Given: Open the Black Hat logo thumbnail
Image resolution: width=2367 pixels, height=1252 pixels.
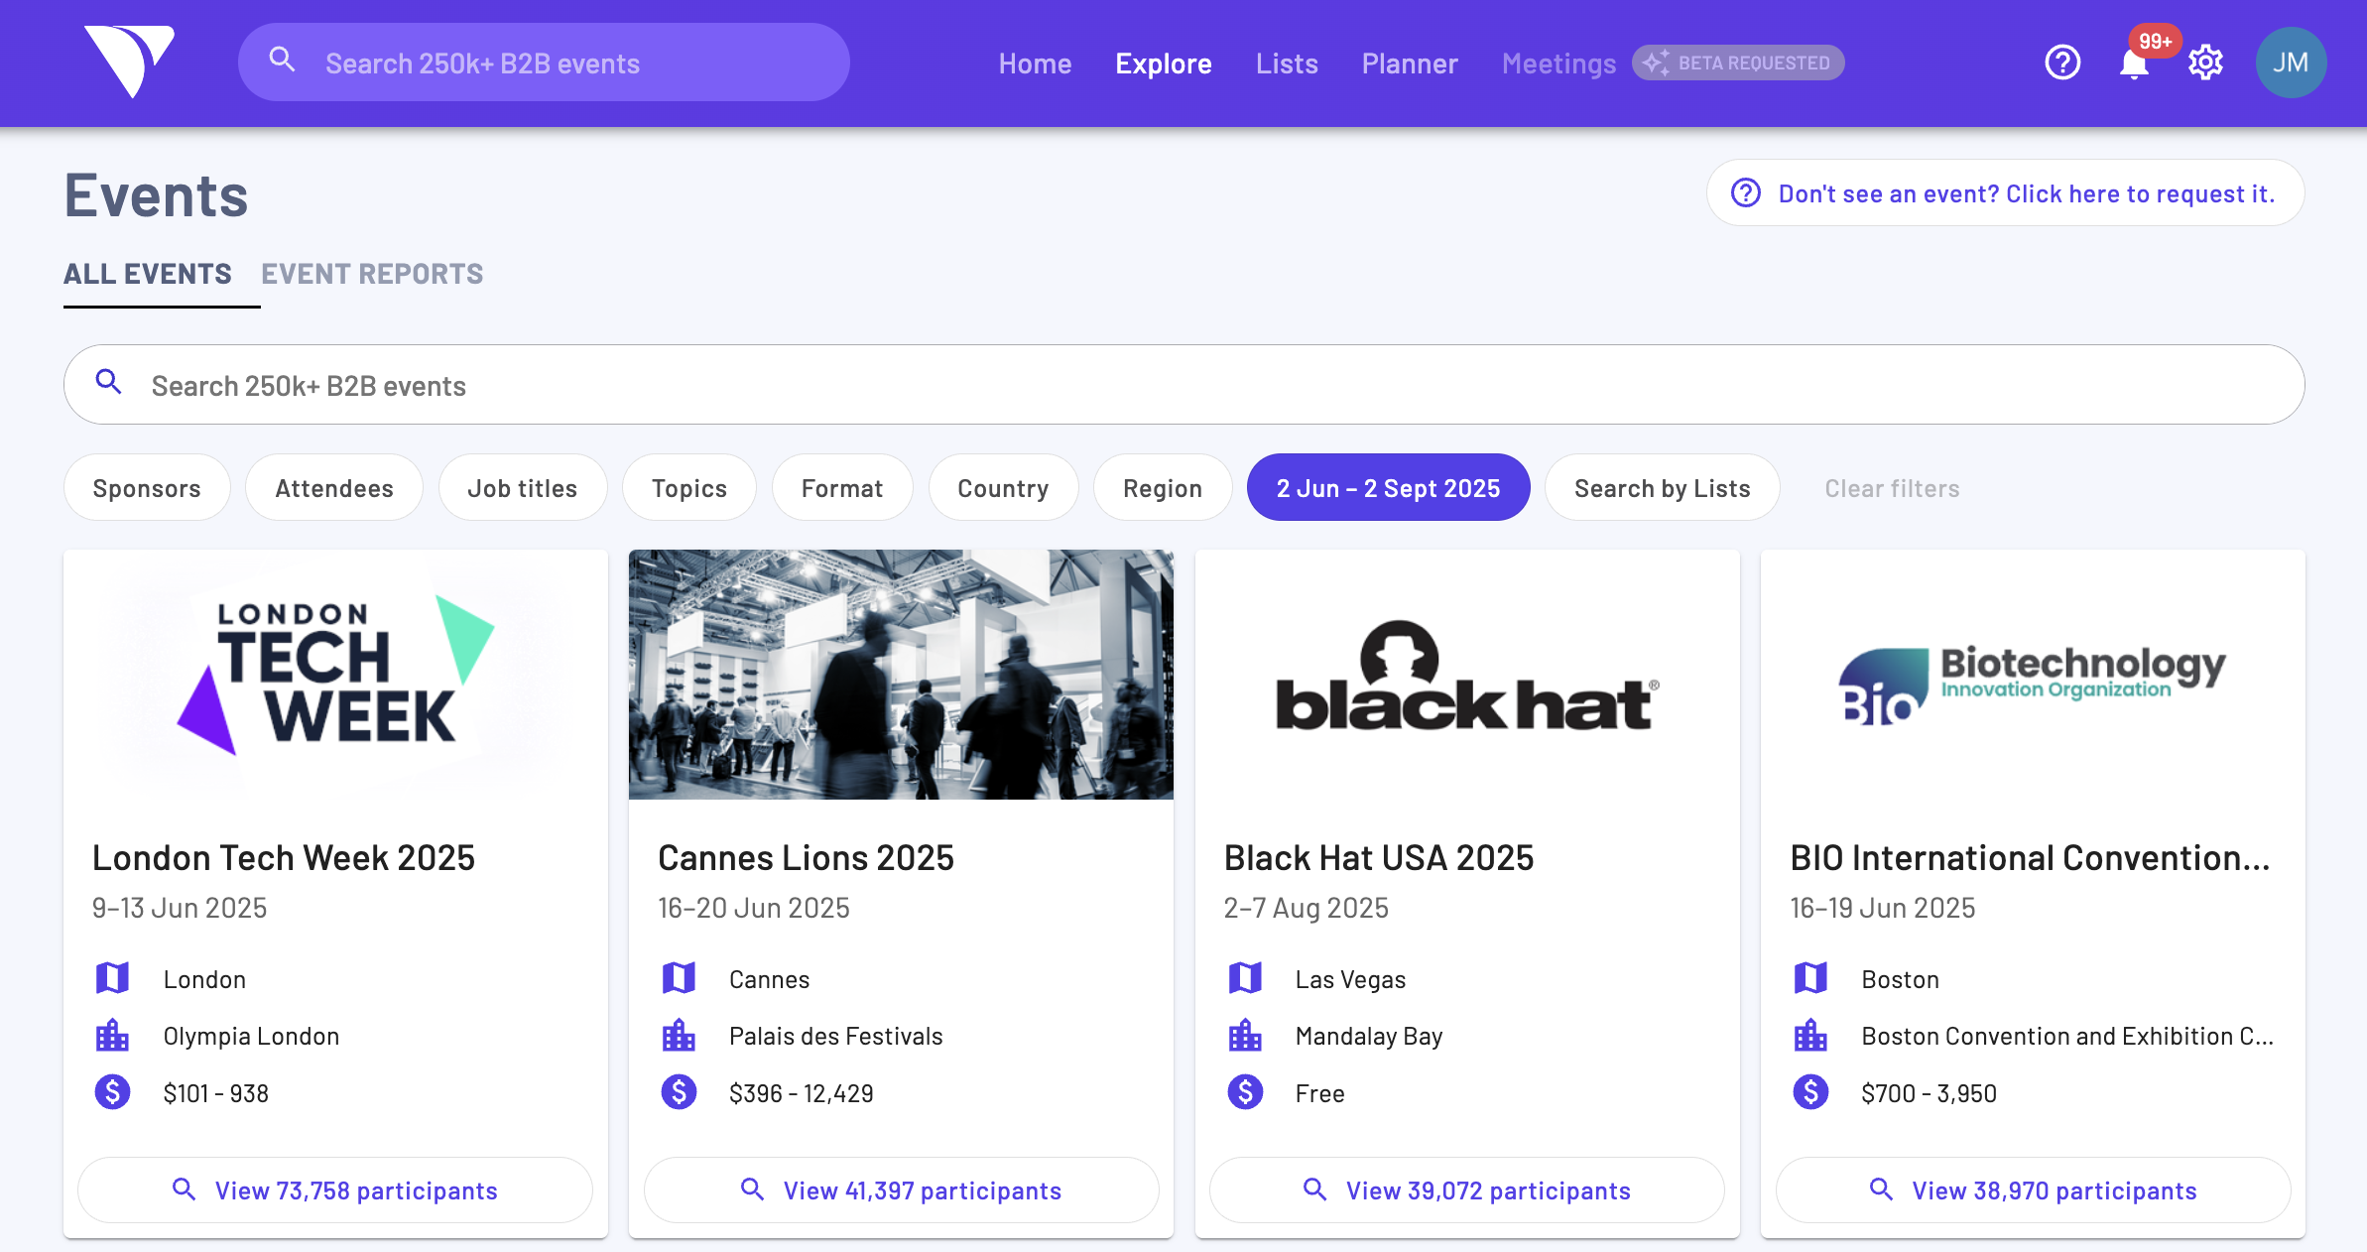Looking at the screenshot, I should [1467, 675].
